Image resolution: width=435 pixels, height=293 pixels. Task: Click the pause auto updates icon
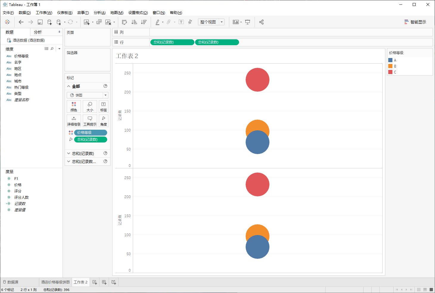tap(59, 22)
